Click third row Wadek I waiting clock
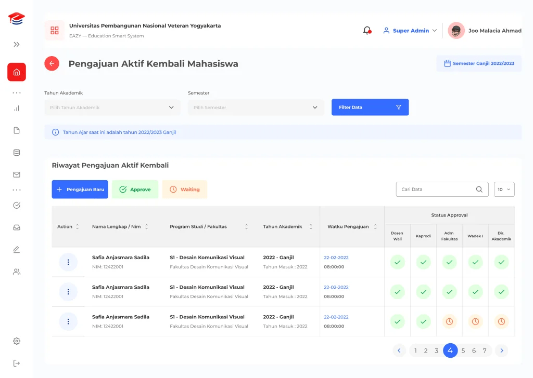This screenshot has width=533, height=378. pos(476,321)
